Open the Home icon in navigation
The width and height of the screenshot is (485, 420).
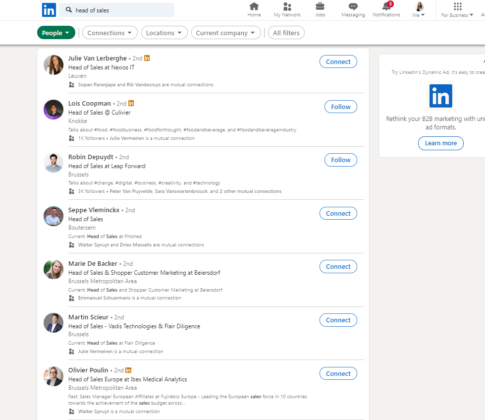point(254,6)
